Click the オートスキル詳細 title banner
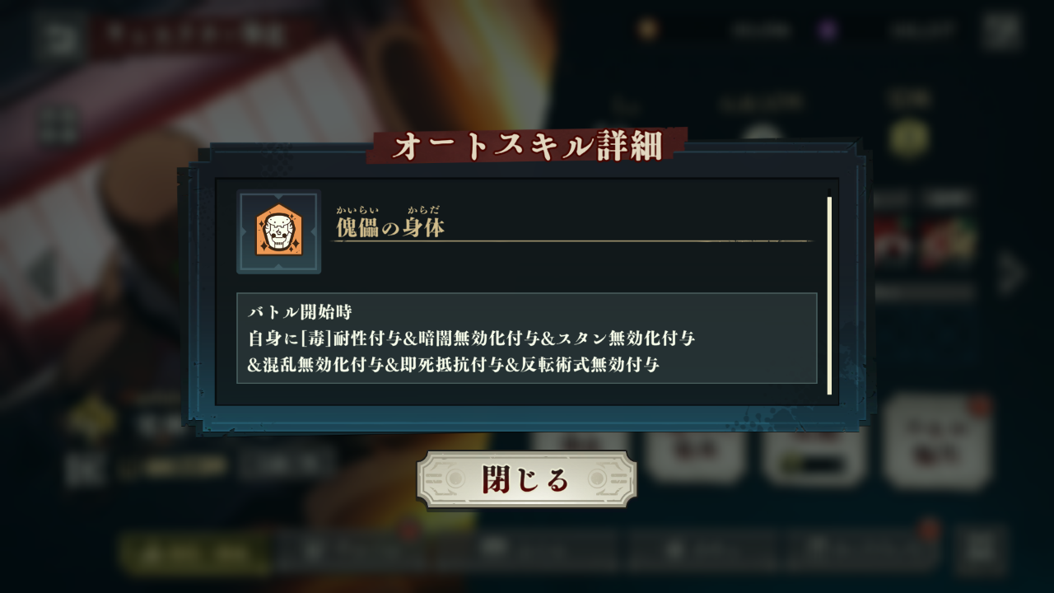 click(527, 146)
